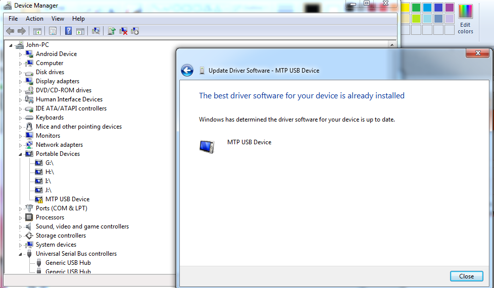The width and height of the screenshot is (494, 288).
Task: Select the Processors chip icon
Action: click(x=29, y=217)
